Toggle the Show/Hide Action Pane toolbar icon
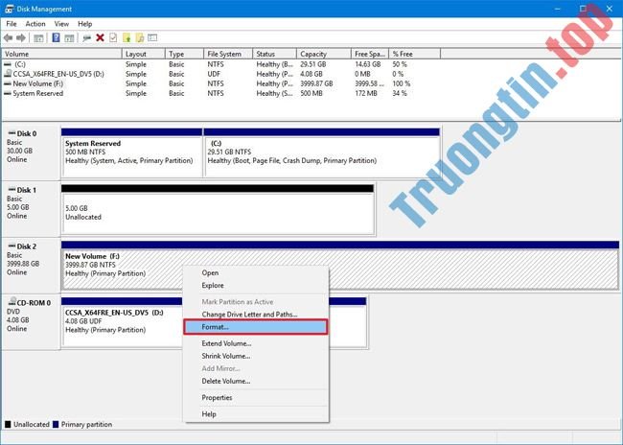The width and height of the screenshot is (623, 445). coord(69,38)
